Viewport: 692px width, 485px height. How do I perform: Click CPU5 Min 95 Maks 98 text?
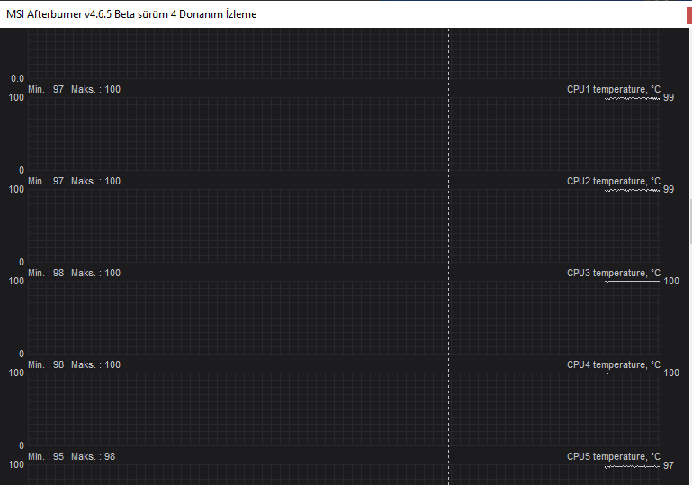[x=71, y=457]
